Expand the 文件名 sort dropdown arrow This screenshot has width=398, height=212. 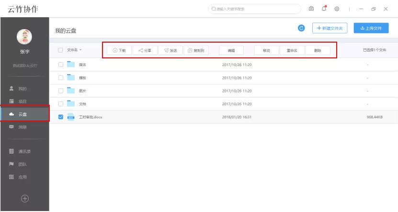point(80,50)
